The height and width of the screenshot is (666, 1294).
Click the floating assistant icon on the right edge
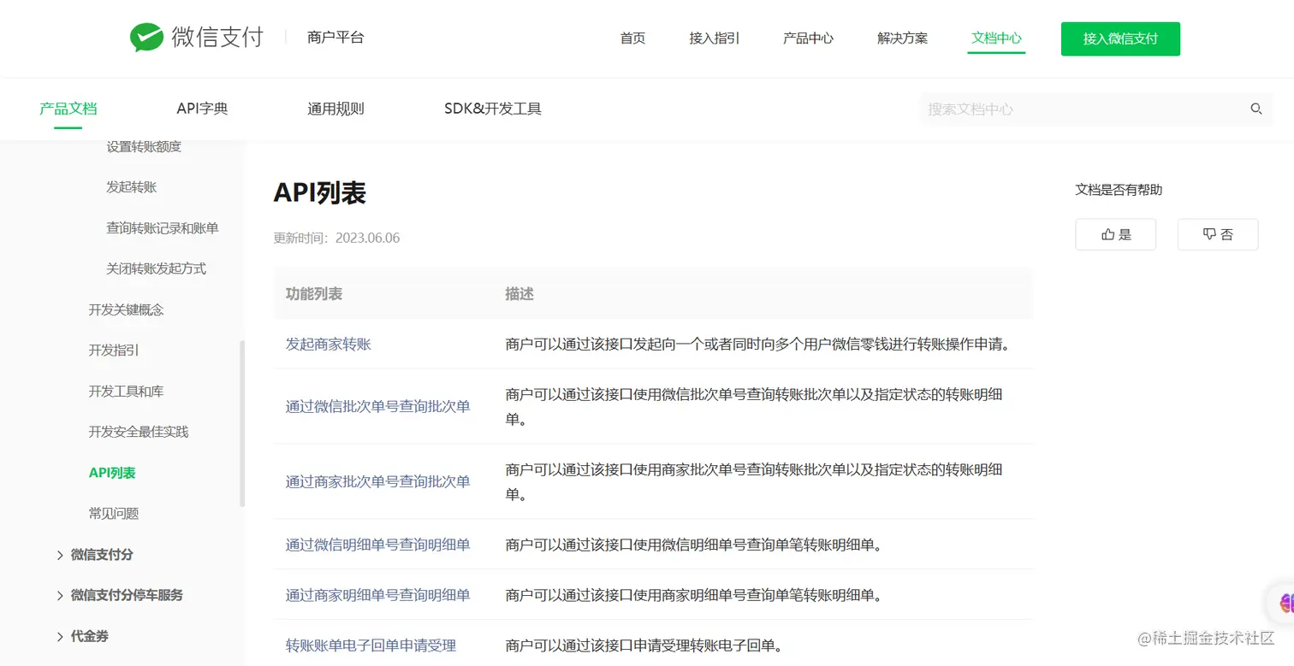click(1284, 603)
